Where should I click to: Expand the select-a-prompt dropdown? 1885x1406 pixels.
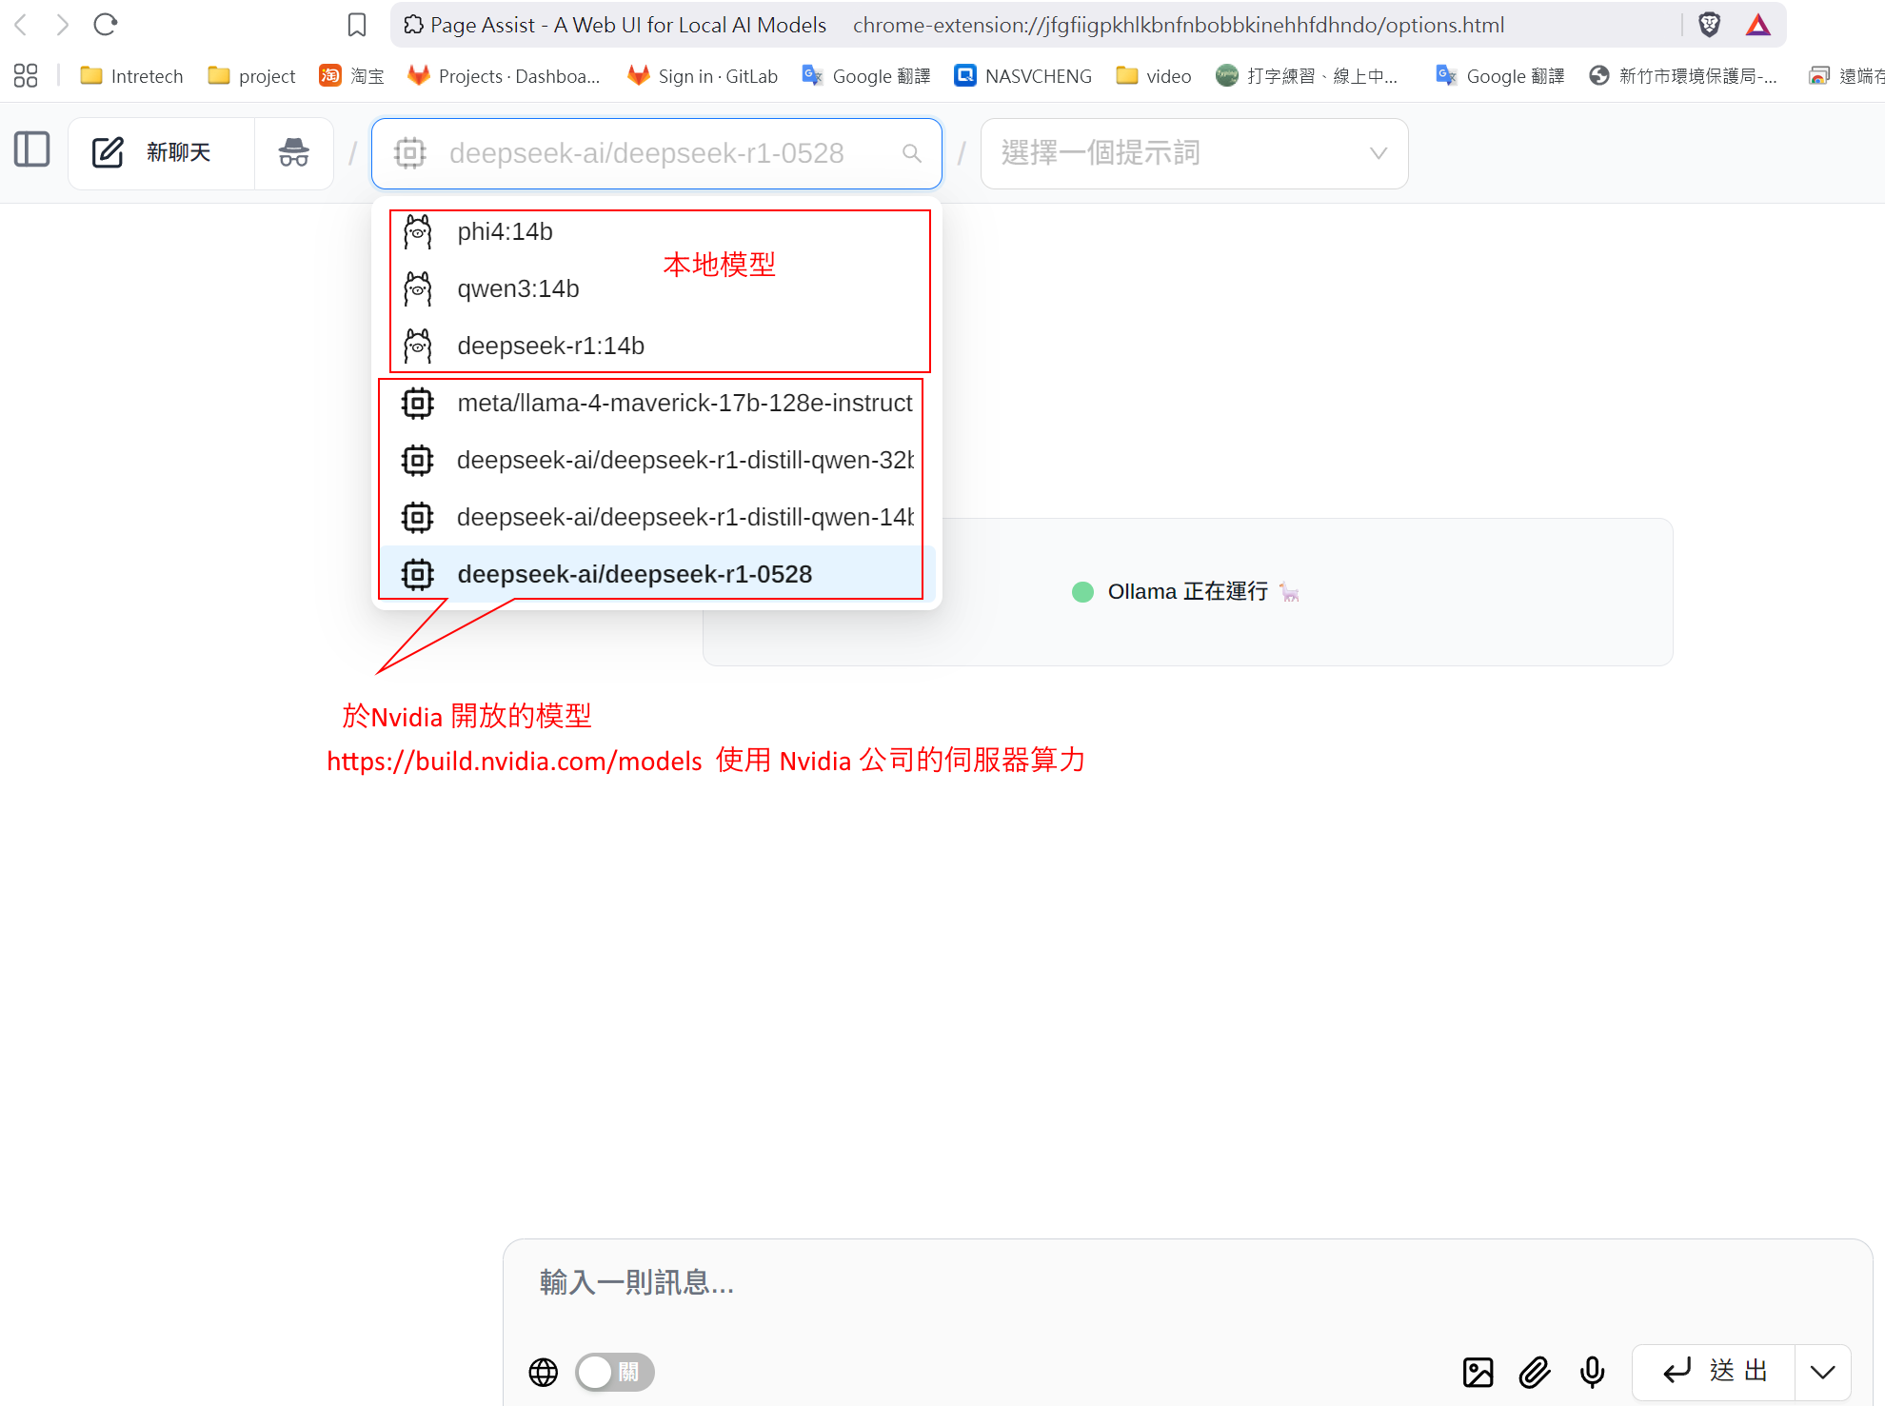pyautogui.click(x=1194, y=153)
